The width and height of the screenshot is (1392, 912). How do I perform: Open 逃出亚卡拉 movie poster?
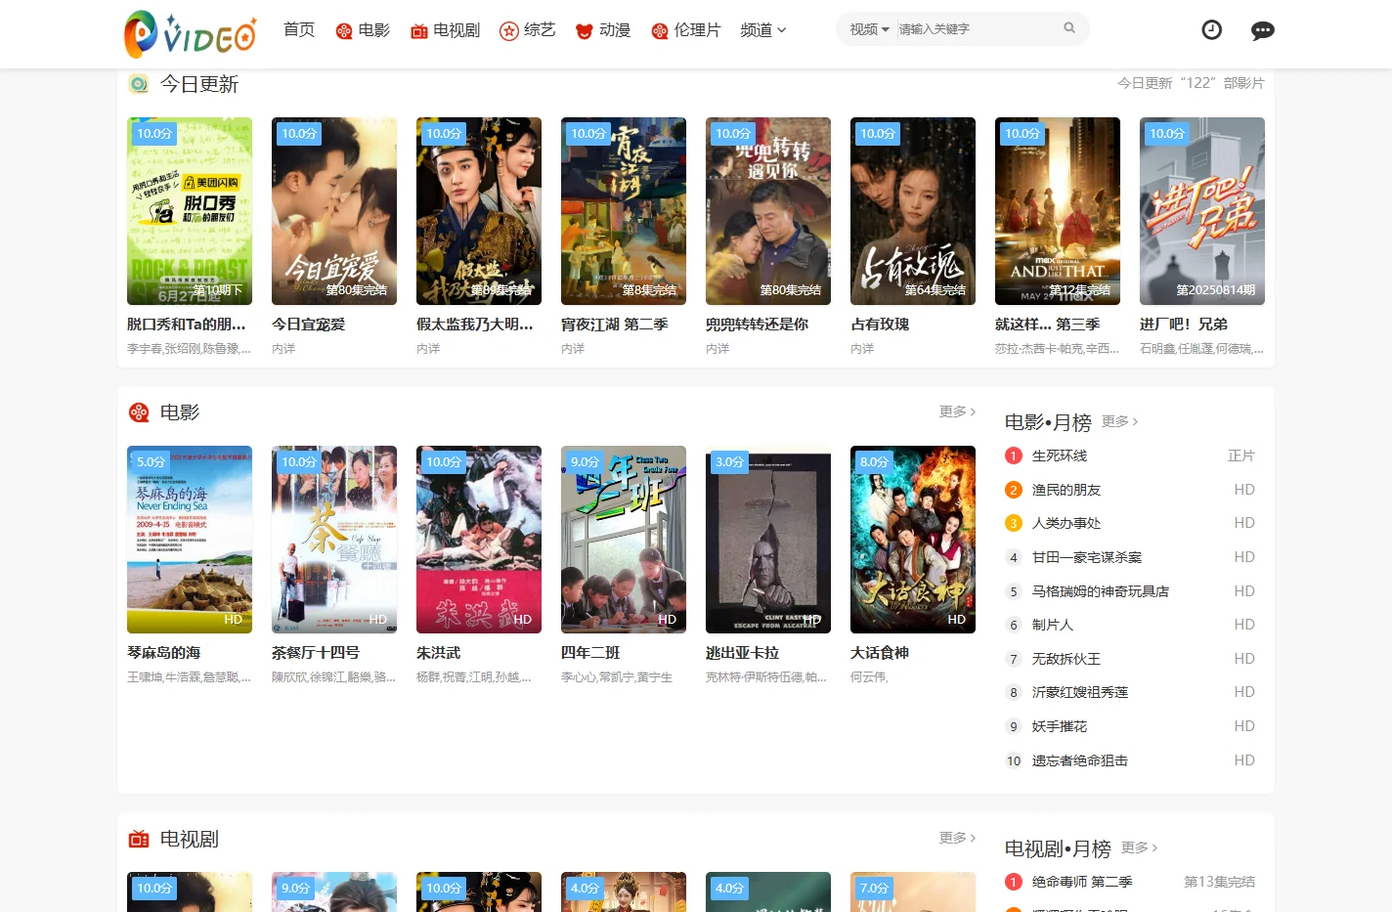[x=768, y=540]
